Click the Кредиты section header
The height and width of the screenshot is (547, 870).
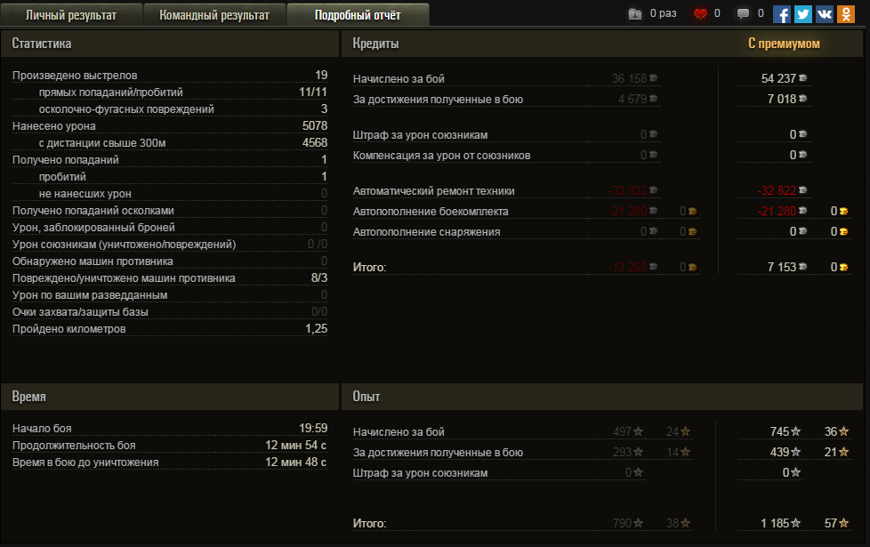click(375, 44)
